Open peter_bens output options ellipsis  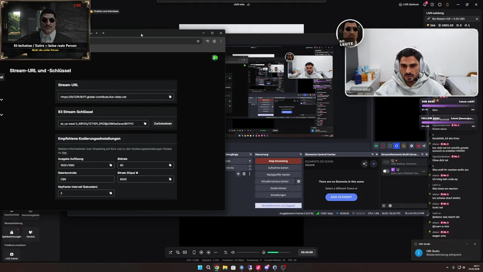pyautogui.click(x=423, y=171)
